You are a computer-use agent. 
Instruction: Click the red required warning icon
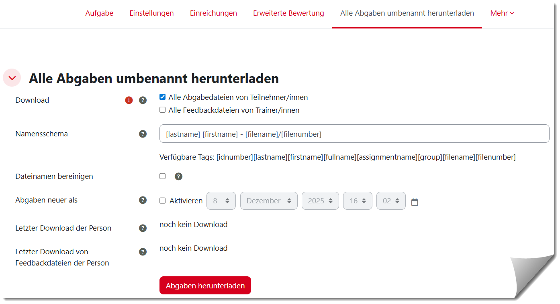coord(129,100)
